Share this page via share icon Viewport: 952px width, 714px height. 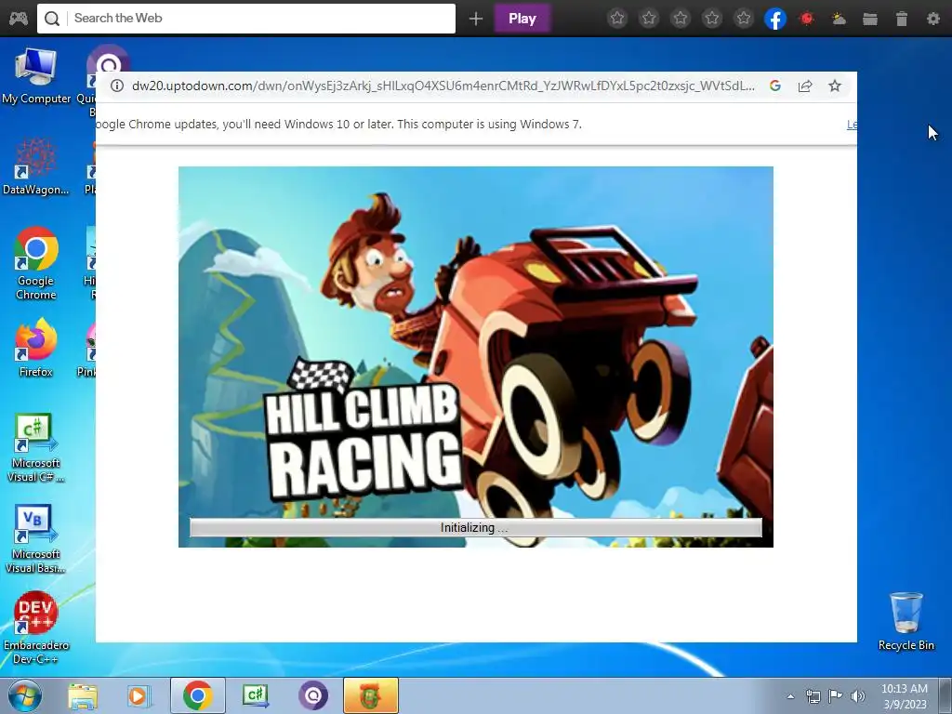click(805, 86)
